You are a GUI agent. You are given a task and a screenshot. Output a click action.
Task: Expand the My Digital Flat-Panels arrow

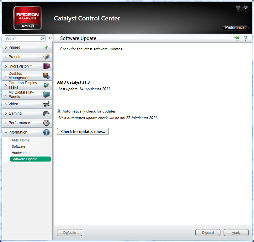6,95
